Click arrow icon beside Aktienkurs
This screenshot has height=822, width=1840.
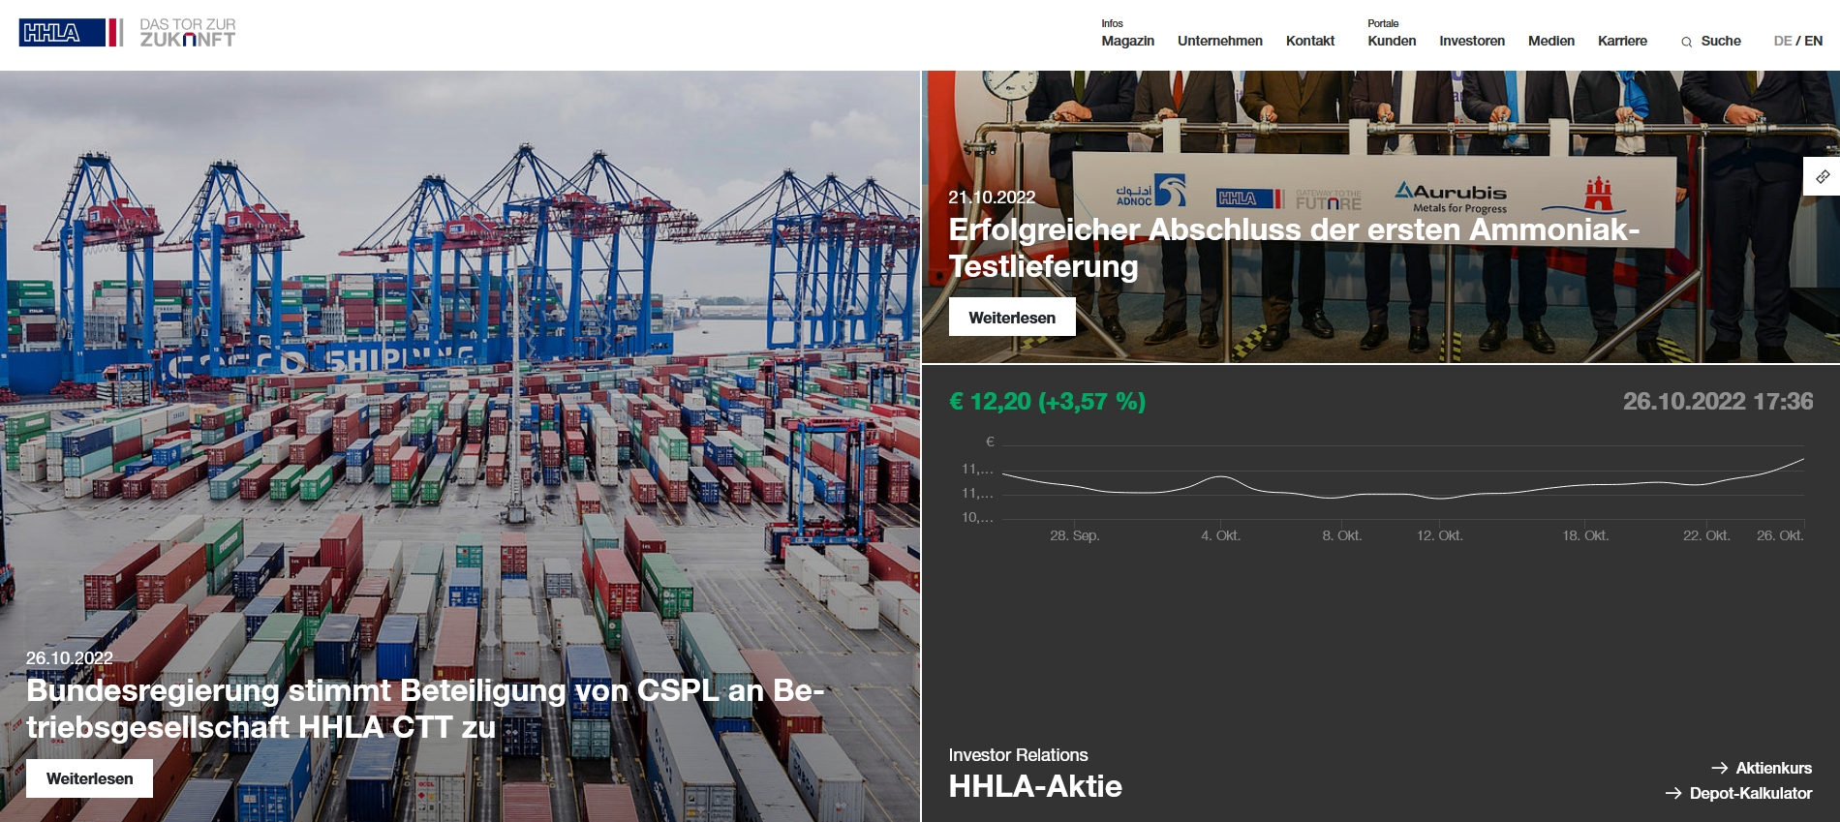pyautogui.click(x=1719, y=768)
